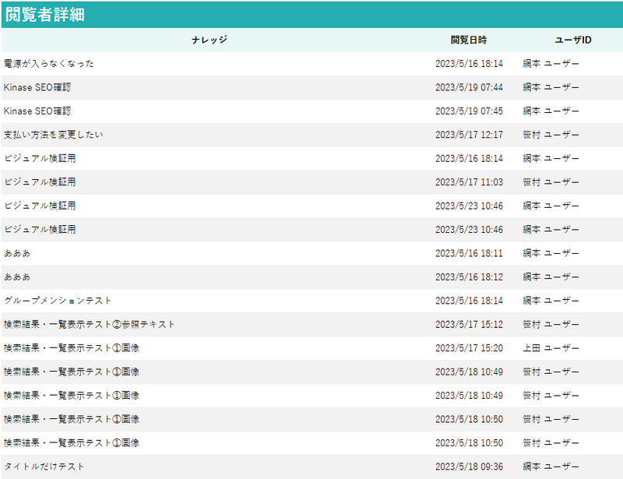
Task: Click the 2023/5/17 15:12 view date cell
Action: point(469,324)
